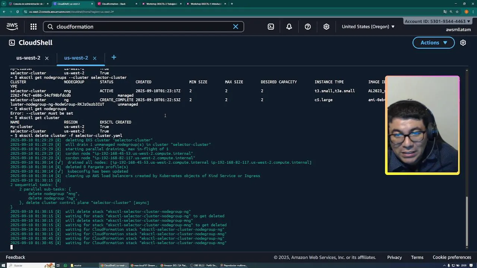This screenshot has width=477, height=268.
Task: Switch to the first us-west-2 terminal tab
Action: [28, 58]
